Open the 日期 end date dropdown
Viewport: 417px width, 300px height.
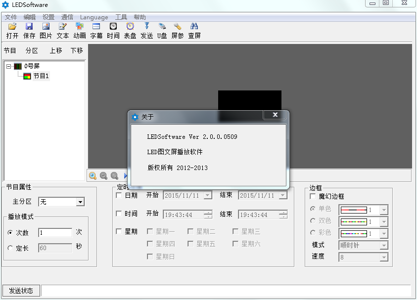(283, 196)
